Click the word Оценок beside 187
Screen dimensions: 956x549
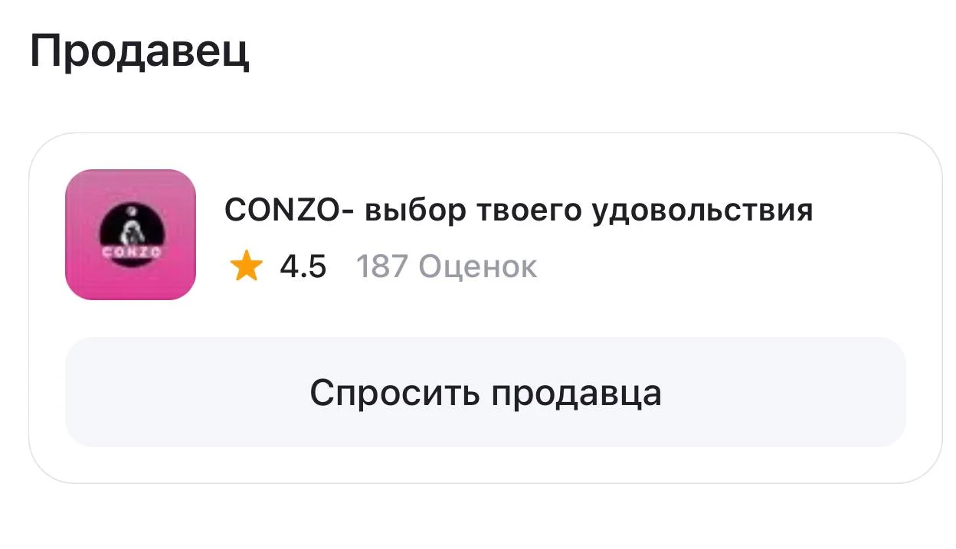[x=479, y=267]
